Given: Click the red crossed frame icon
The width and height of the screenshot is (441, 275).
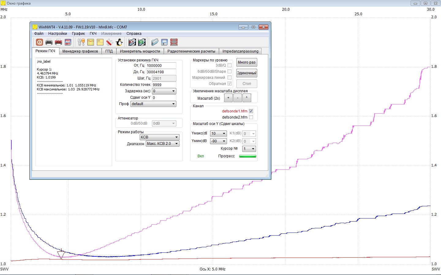Looking at the screenshot, I should (174, 42).
